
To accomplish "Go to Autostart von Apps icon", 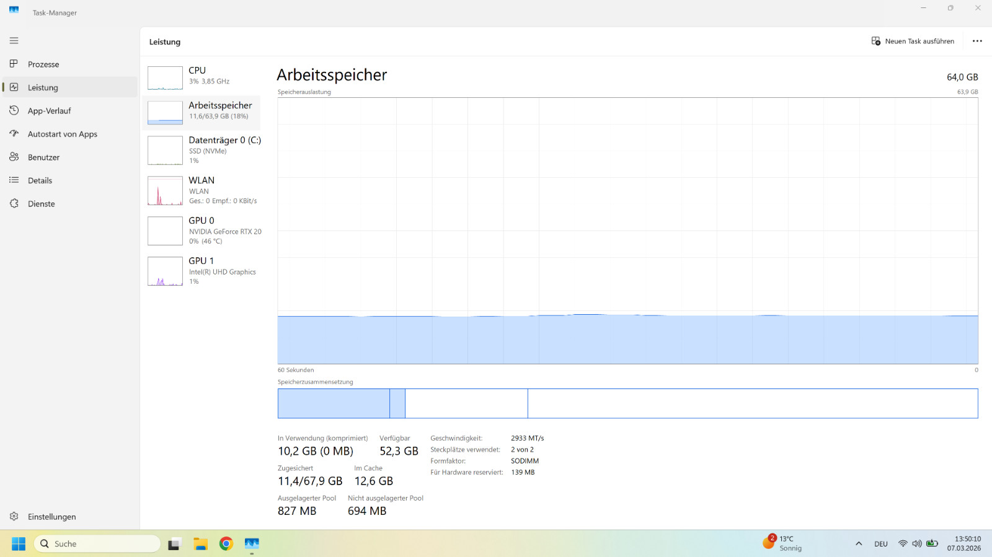I will pos(14,134).
